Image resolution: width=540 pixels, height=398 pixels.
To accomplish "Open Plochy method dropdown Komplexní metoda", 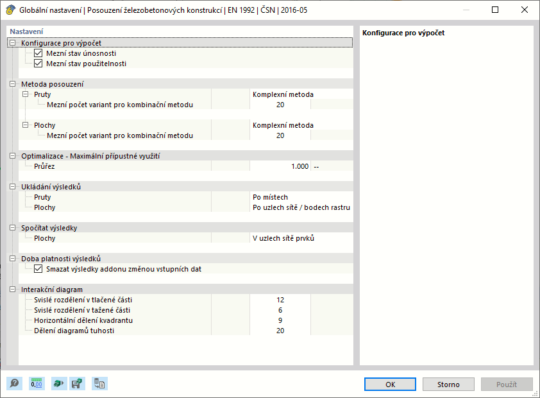I will point(301,125).
